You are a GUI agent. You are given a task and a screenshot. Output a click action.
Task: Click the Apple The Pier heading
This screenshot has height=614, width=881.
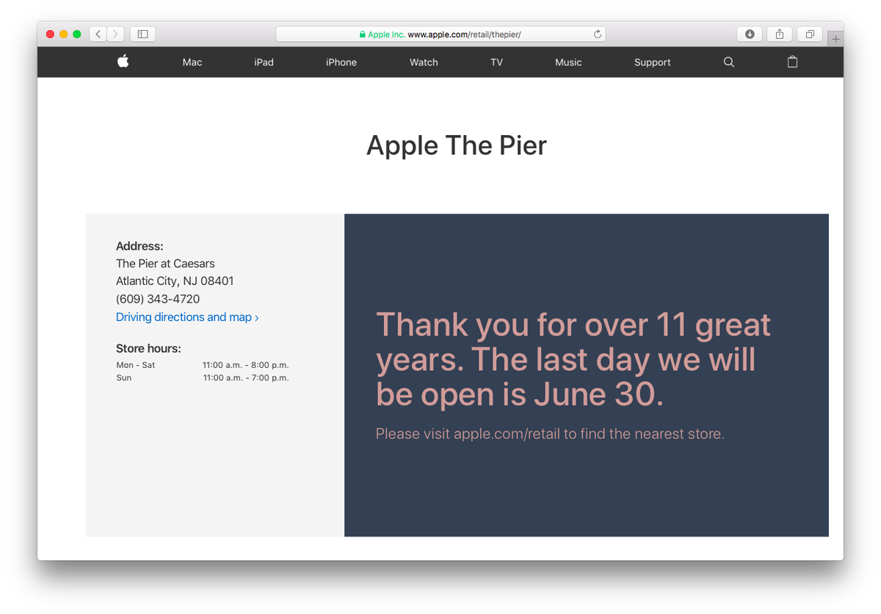(457, 145)
